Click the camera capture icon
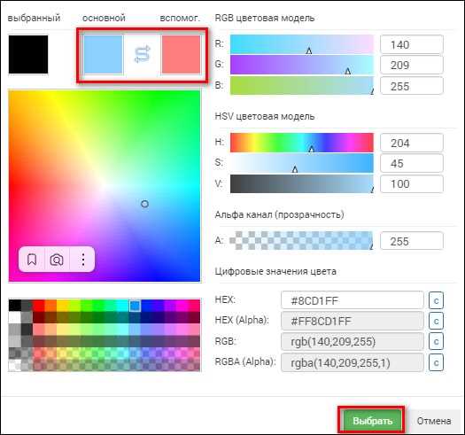Viewport: 465px width, 435px height. click(57, 260)
